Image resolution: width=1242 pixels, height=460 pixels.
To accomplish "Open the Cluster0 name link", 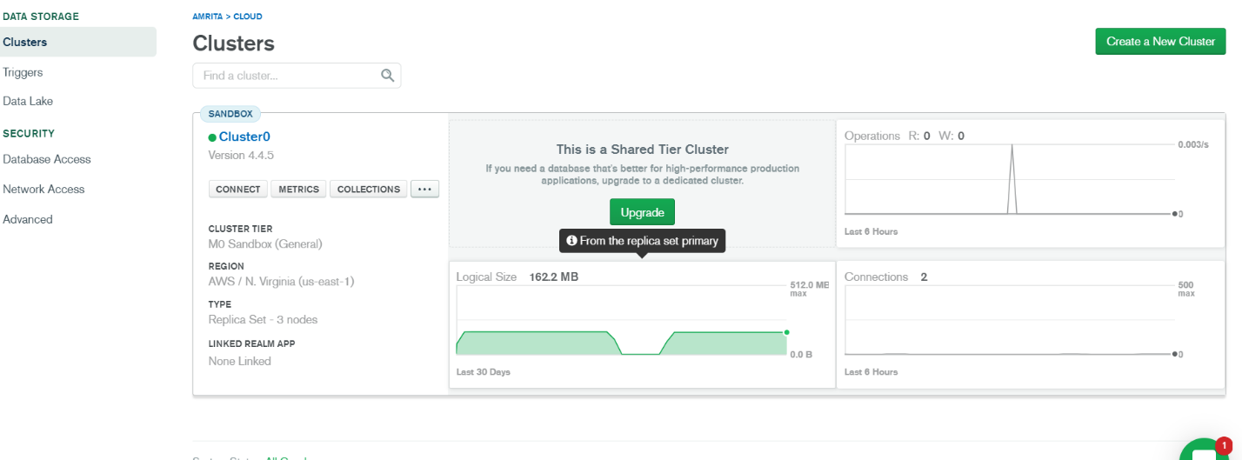I will tap(244, 137).
